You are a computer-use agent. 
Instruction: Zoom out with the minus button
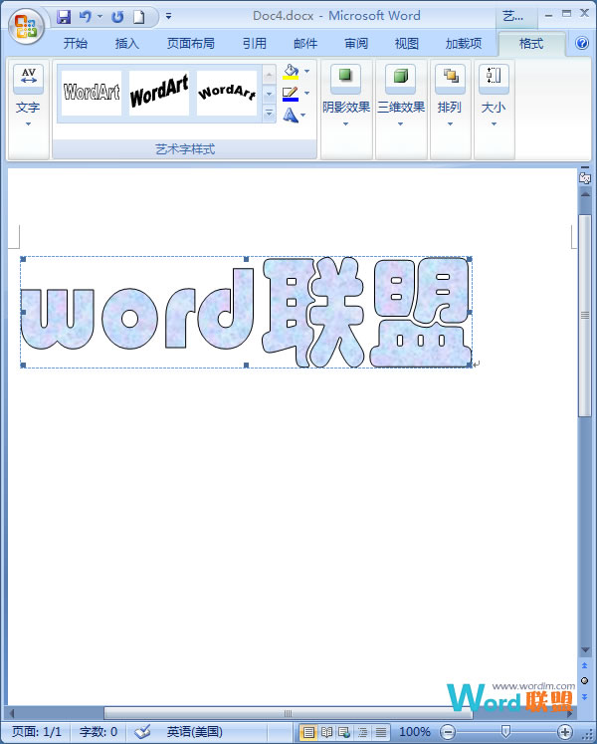click(x=447, y=732)
